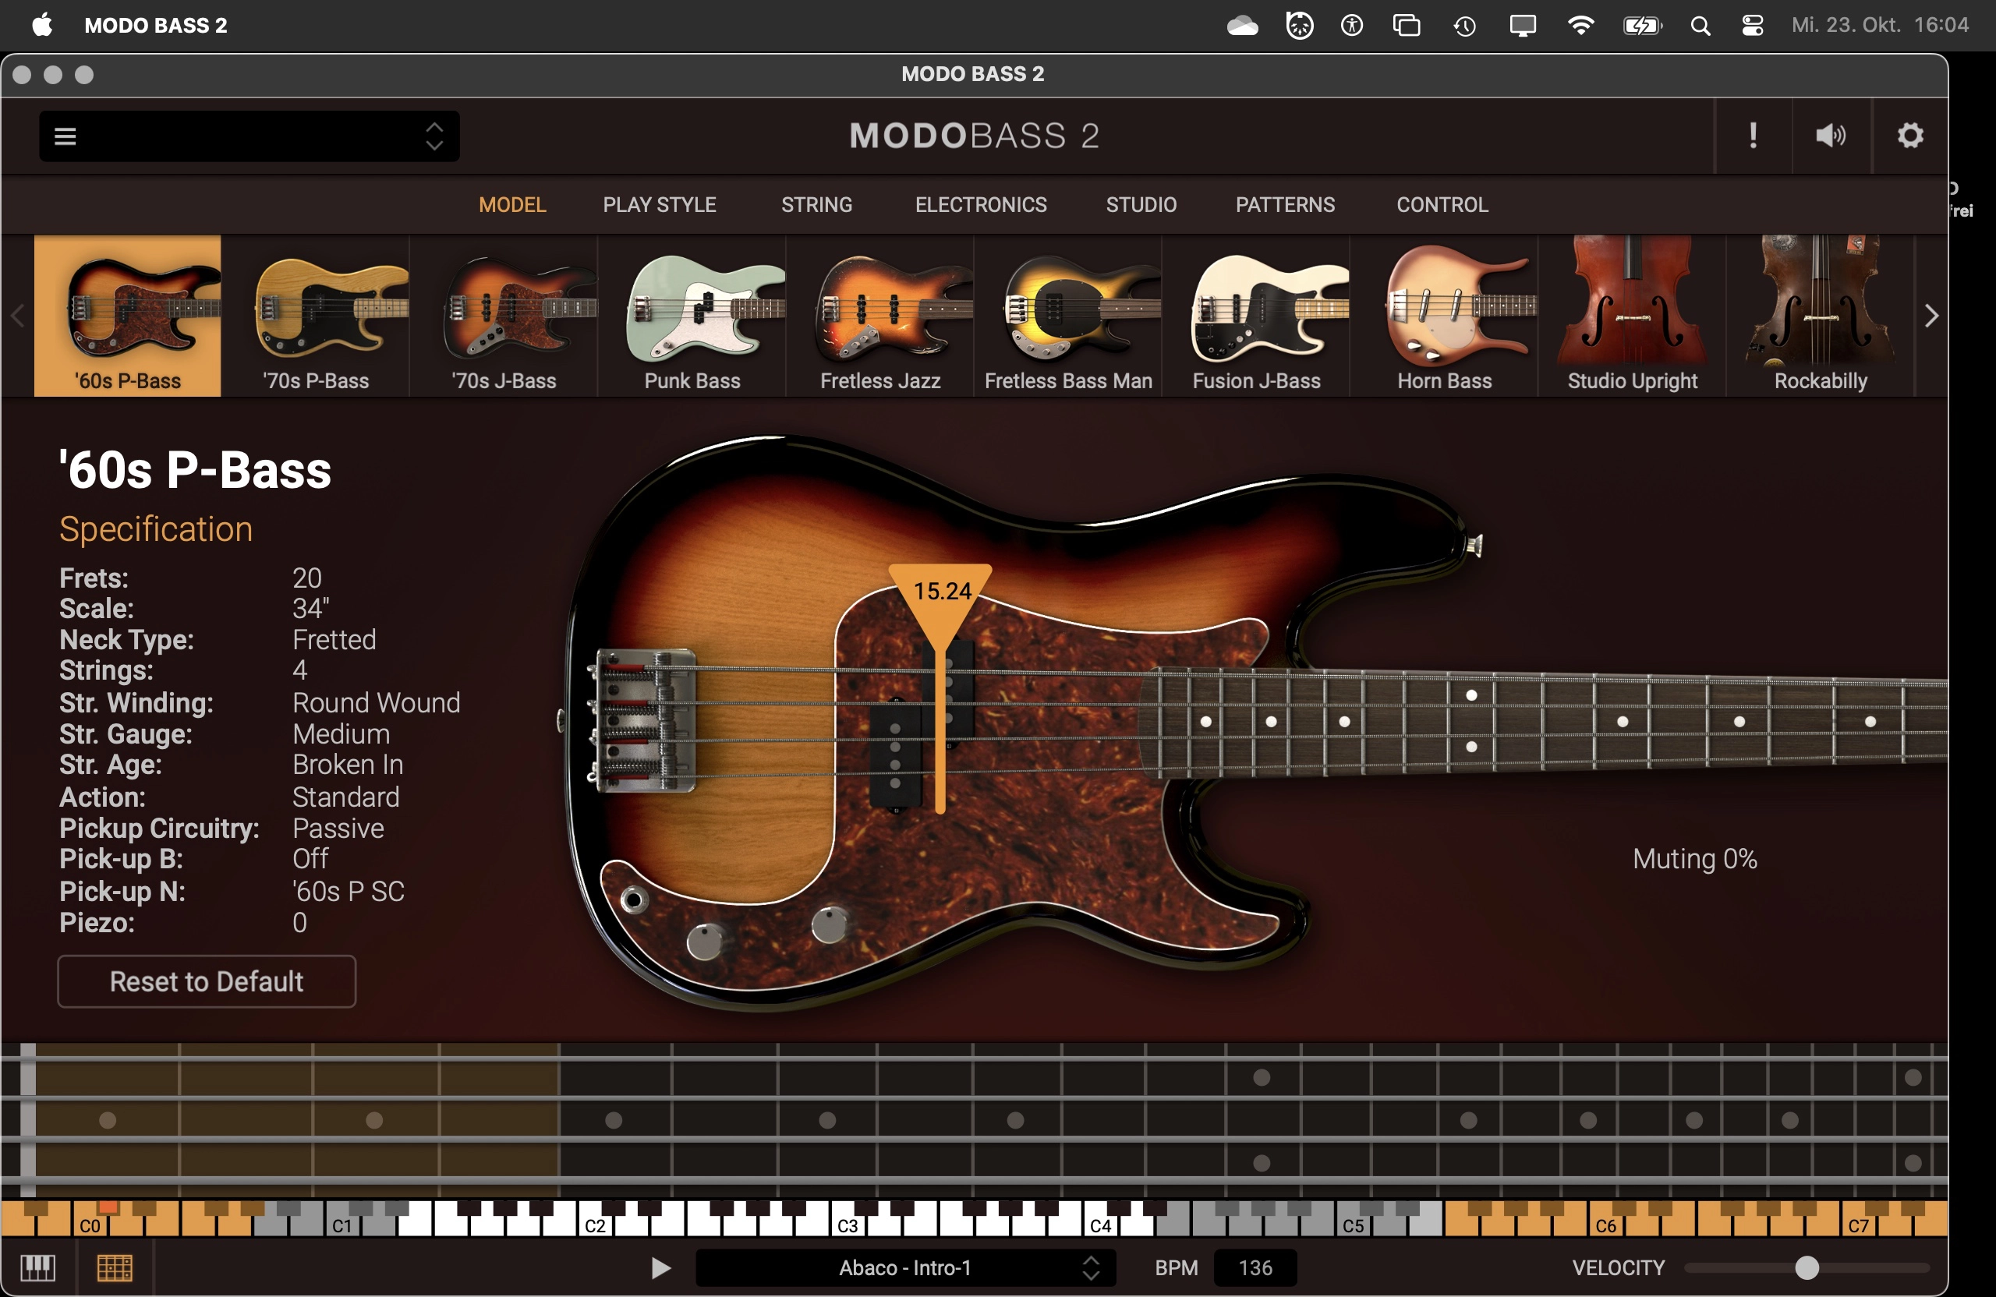This screenshot has width=1996, height=1297.
Task: Select the Studio Upright bass
Action: click(1632, 315)
